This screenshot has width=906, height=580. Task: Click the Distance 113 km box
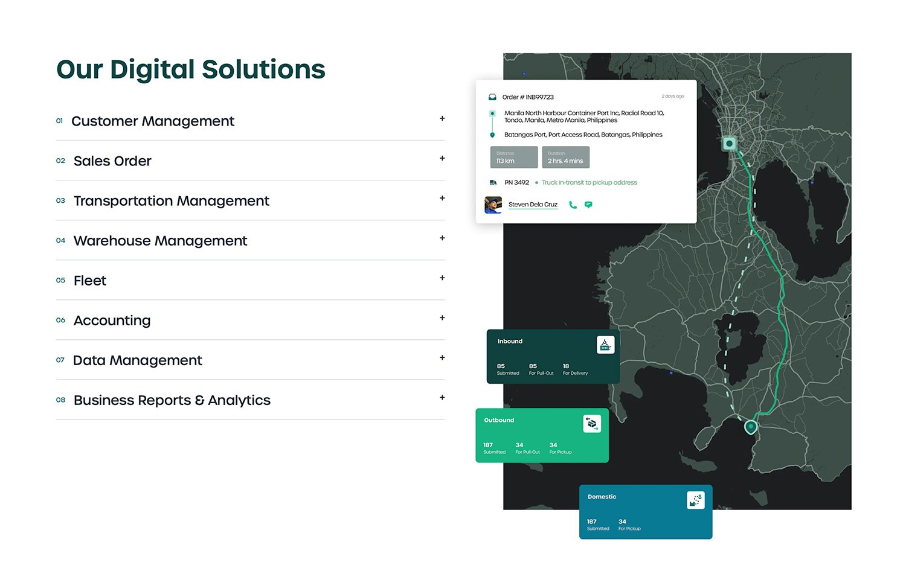pyautogui.click(x=513, y=158)
